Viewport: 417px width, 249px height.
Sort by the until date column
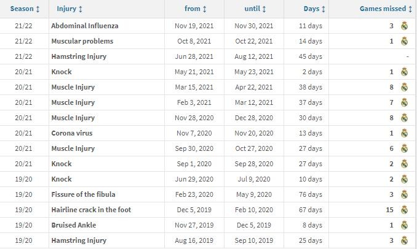click(x=255, y=9)
